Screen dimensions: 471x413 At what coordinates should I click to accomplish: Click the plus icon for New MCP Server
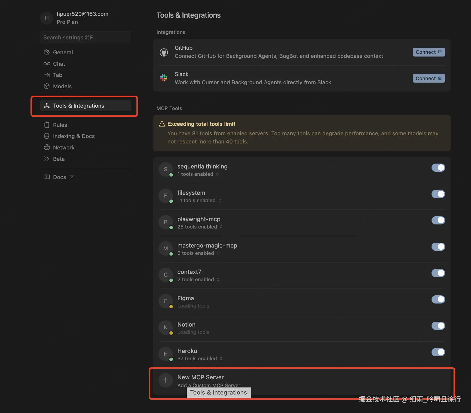166,380
